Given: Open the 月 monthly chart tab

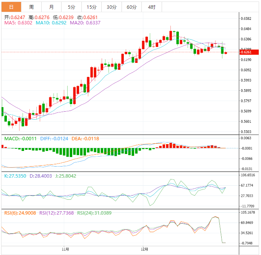Looking at the screenshot, I should click(51, 7).
